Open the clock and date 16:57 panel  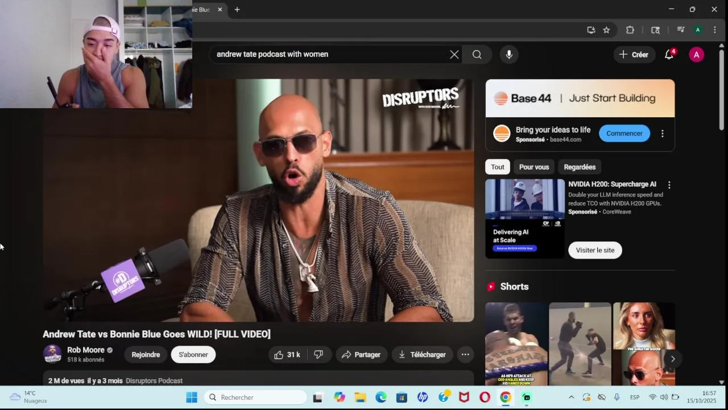[x=701, y=397]
